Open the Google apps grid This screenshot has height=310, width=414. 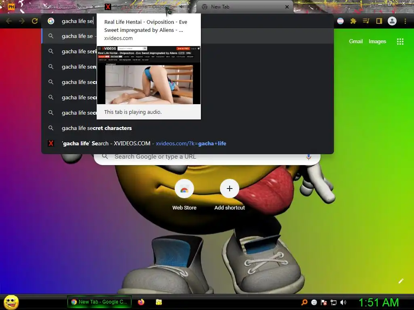(400, 42)
